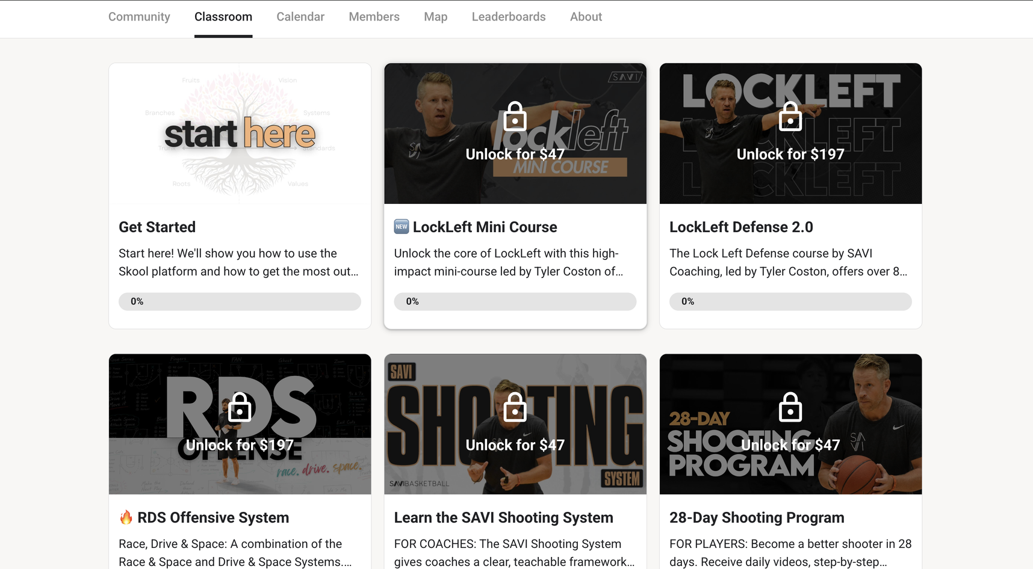Click 'Unlock for $47' on LockLeft Mini Course
1033x569 pixels.
click(515, 155)
